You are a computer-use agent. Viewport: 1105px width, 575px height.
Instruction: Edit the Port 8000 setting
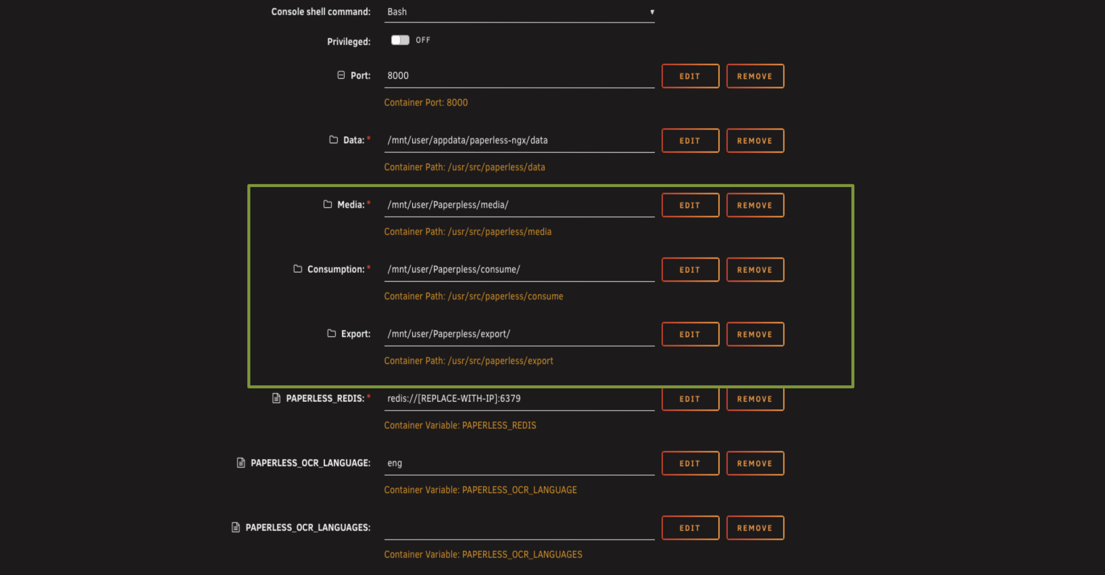690,76
